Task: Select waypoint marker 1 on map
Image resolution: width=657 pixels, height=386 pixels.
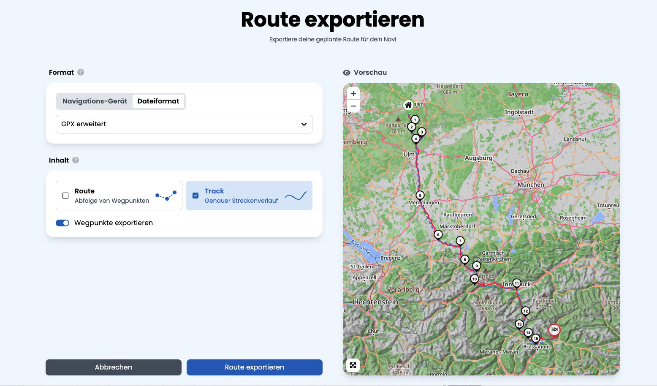Action: pyautogui.click(x=415, y=120)
